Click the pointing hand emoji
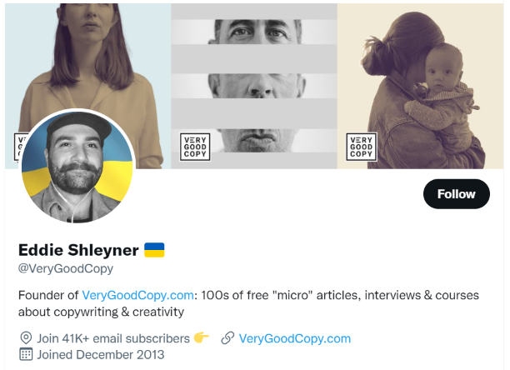Screen dimensions: 510x370 coord(201,337)
